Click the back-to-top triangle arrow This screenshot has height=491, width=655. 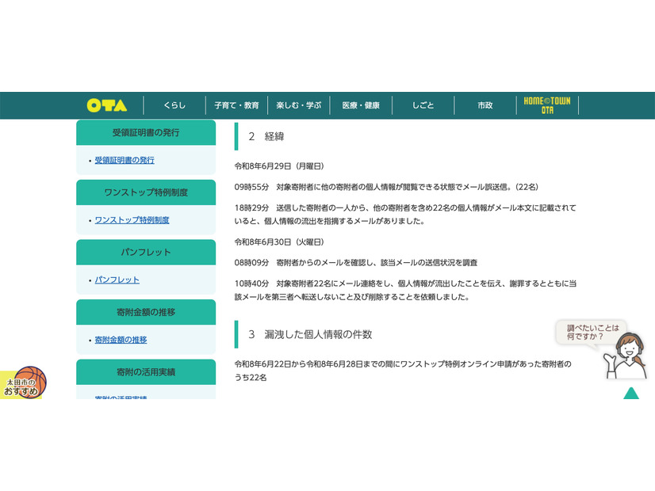click(631, 393)
